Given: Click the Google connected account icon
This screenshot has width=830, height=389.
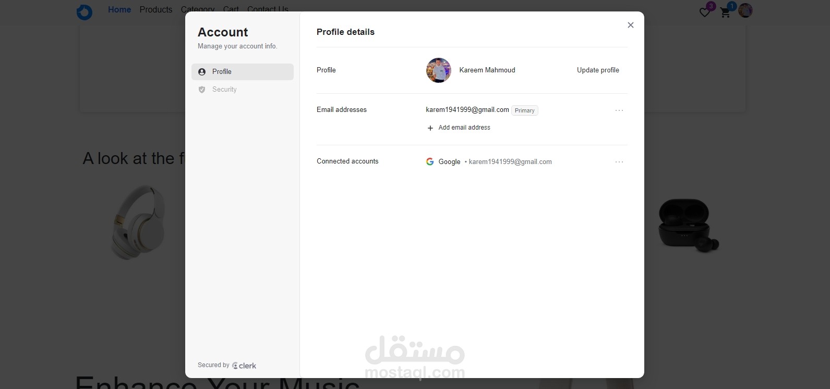Looking at the screenshot, I should pos(430,161).
